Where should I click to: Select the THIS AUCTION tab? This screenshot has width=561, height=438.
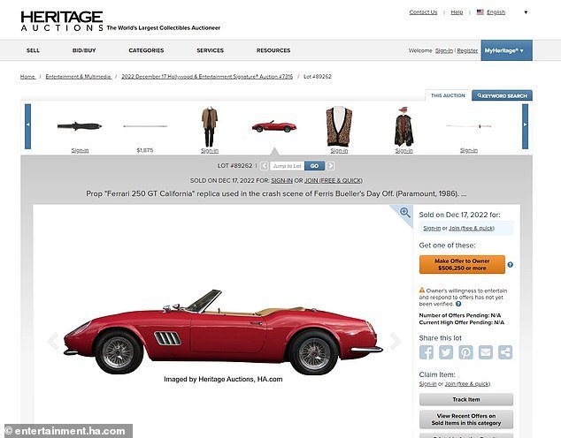coord(448,95)
